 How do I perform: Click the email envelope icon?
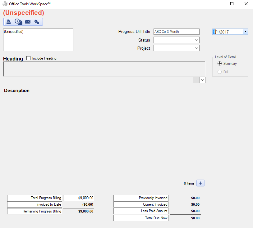click(28, 22)
